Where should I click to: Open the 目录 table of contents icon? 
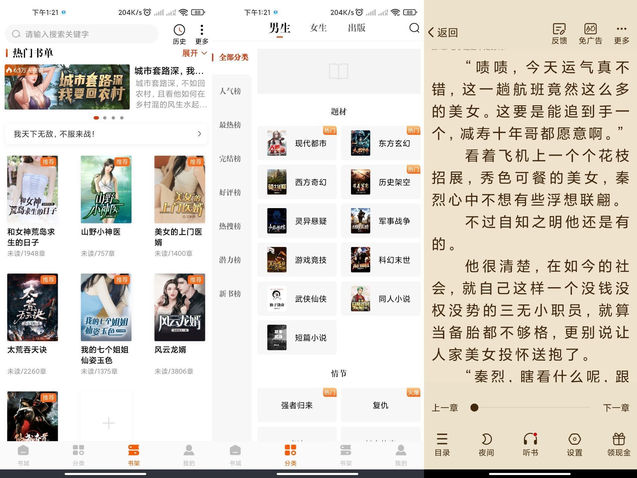tap(442, 445)
